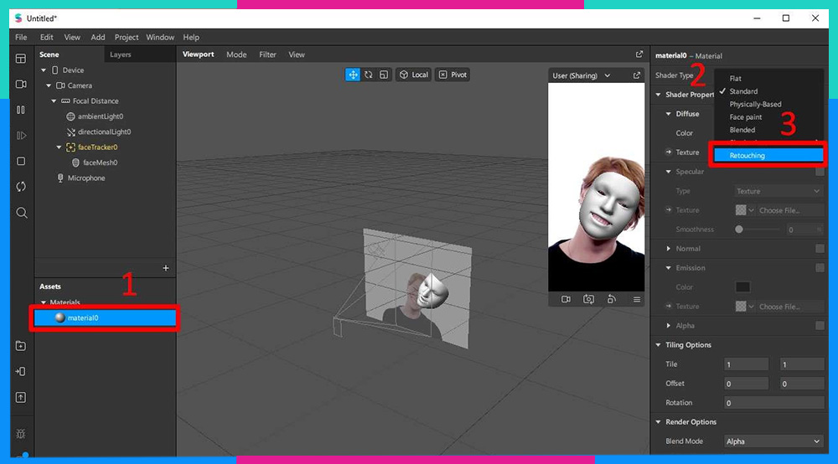The height and width of the screenshot is (464, 838).
Task: Select the Microphone scene object
Action: pos(86,178)
